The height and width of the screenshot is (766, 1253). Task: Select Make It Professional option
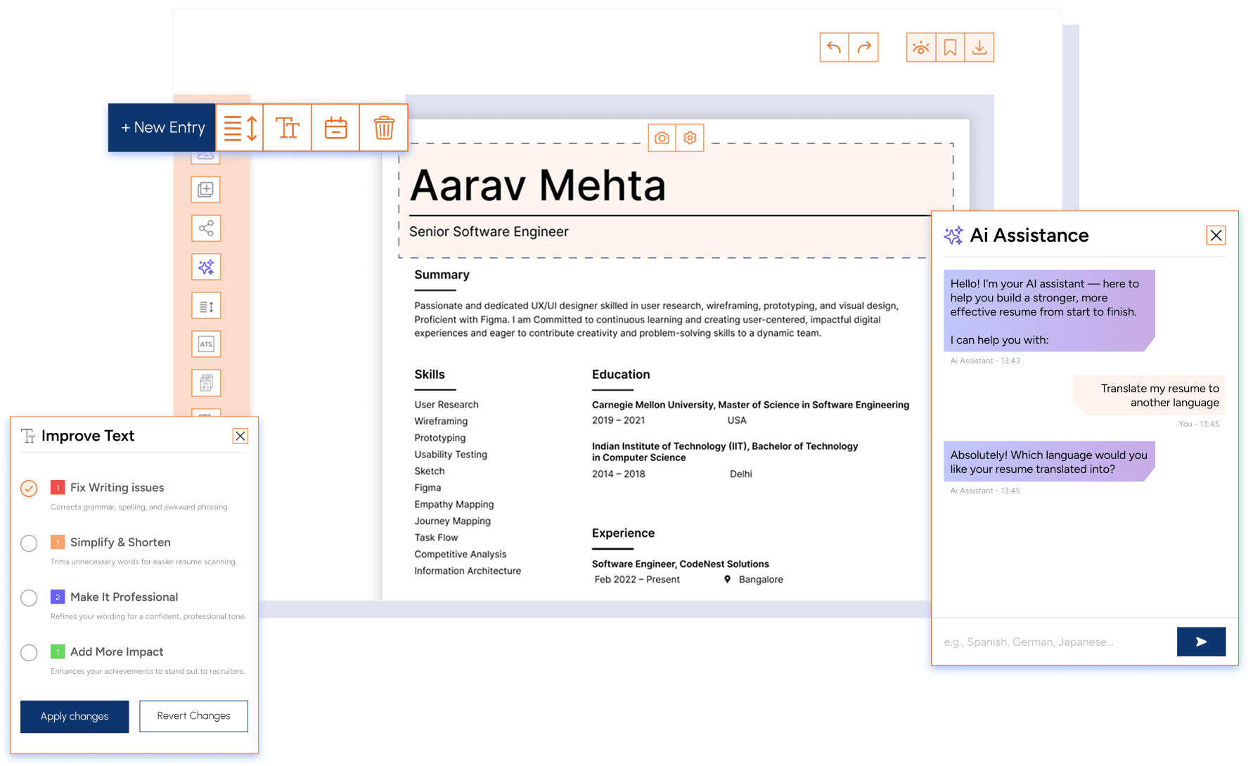pyautogui.click(x=29, y=598)
